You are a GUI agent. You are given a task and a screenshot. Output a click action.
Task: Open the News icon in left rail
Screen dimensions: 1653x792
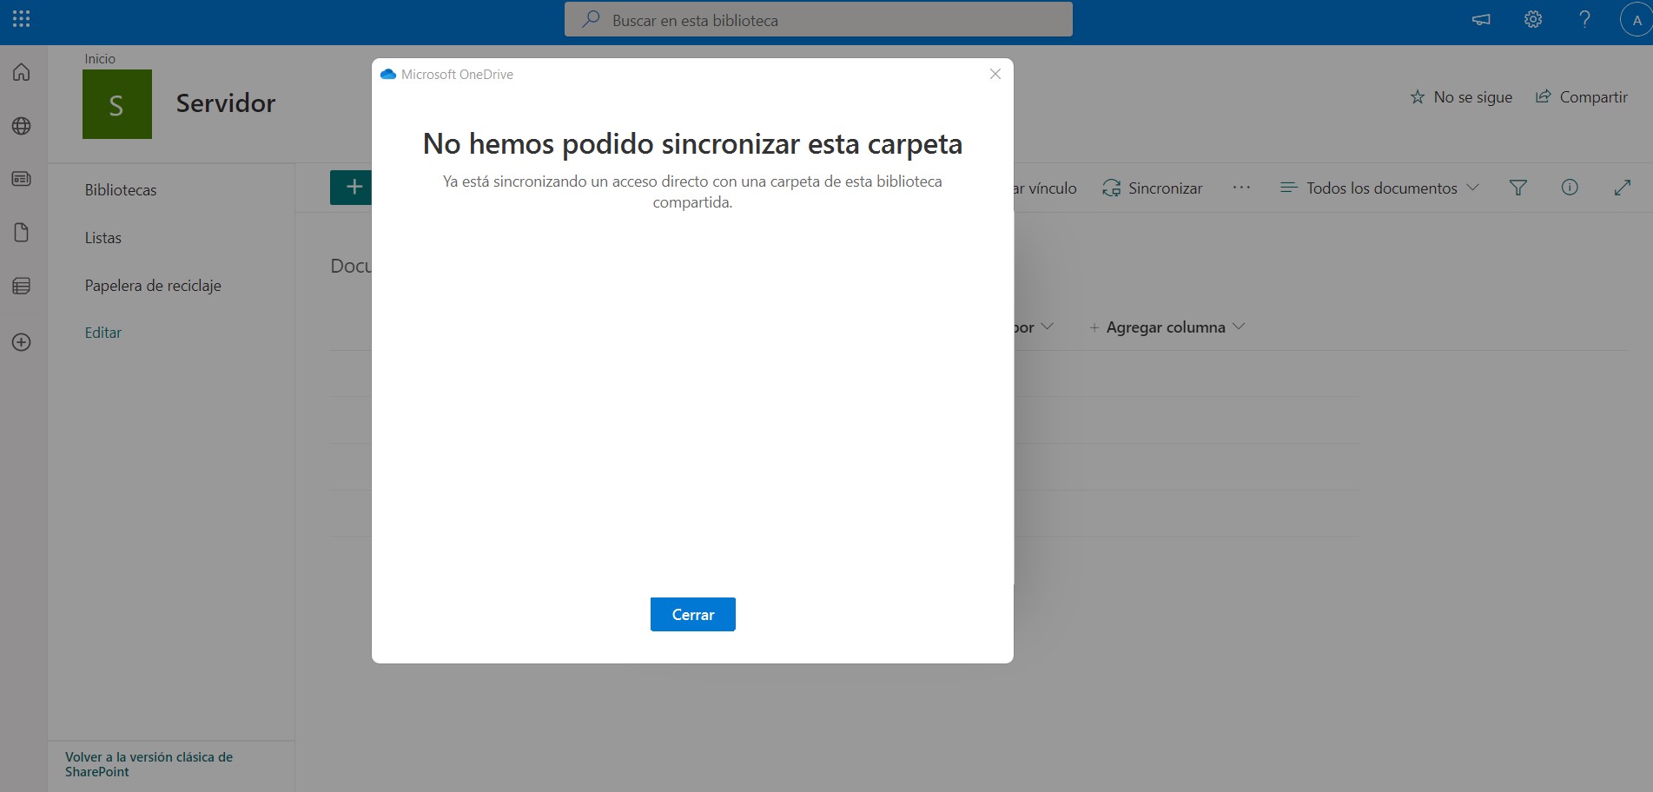tap(22, 179)
